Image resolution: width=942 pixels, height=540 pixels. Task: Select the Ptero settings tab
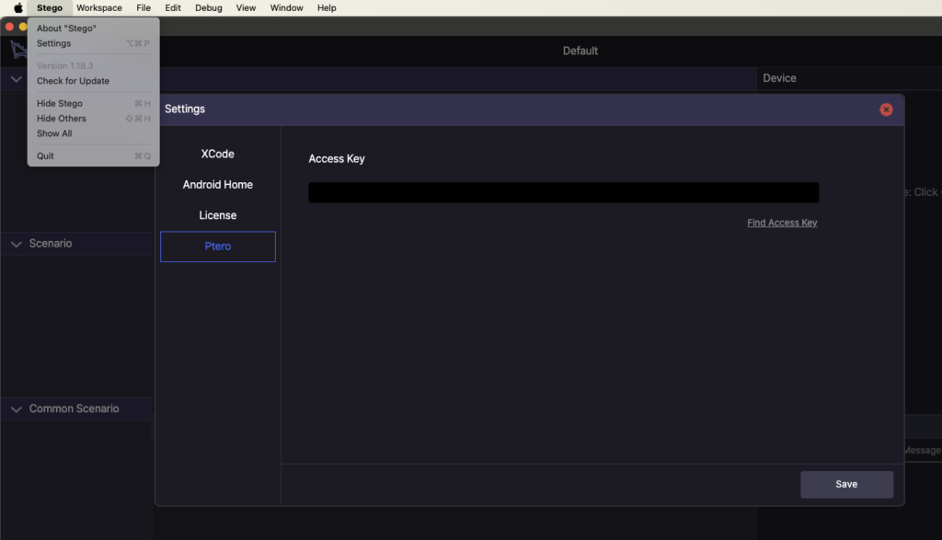pyautogui.click(x=217, y=247)
